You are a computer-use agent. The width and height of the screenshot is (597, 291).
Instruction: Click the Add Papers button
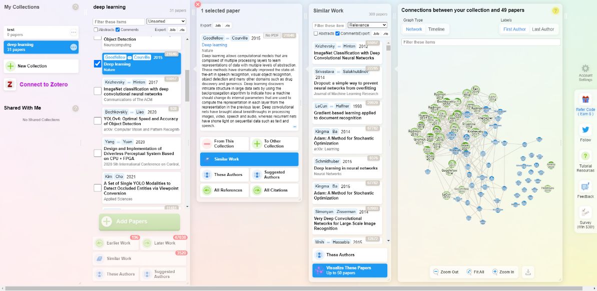click(x=139, y=222)
